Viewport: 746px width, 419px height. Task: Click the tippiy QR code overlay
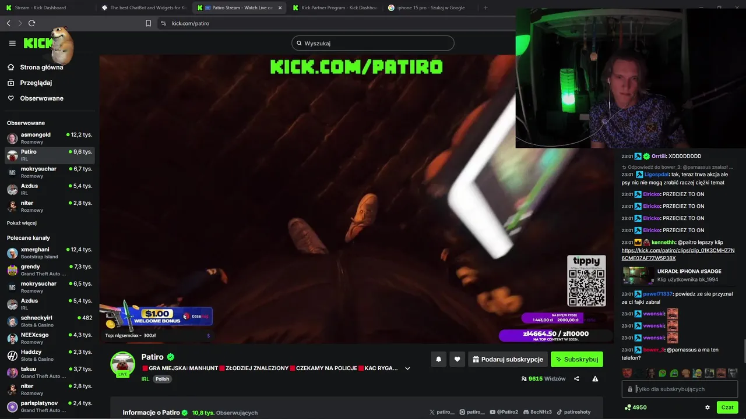pos(586,280)
